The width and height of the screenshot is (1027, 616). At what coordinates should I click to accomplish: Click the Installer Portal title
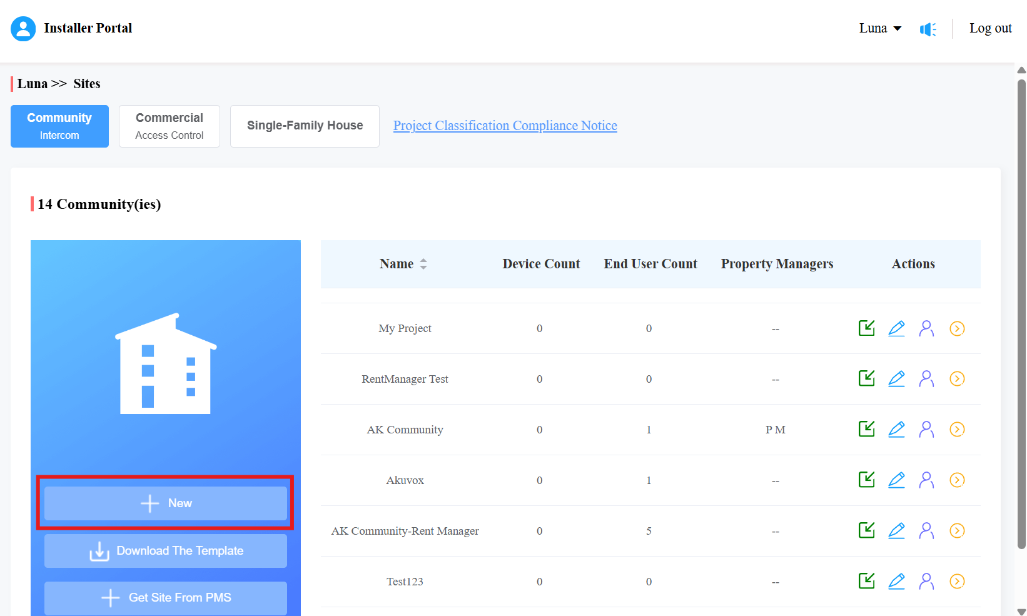[x=88, y=28]
